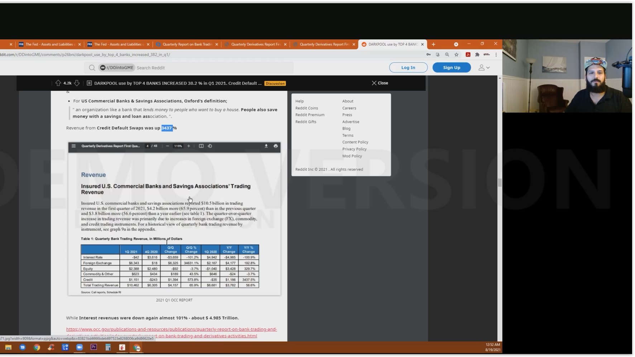
Task: Open Adobe Premiere Pro from the taskbar
Action: click(94, 347)
